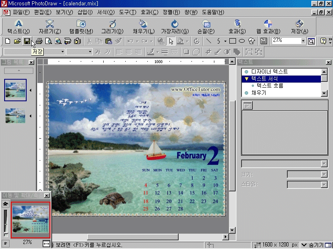
Task: Select 디자이너 텍스트 in the text panel list
Action: coord(269,71)
